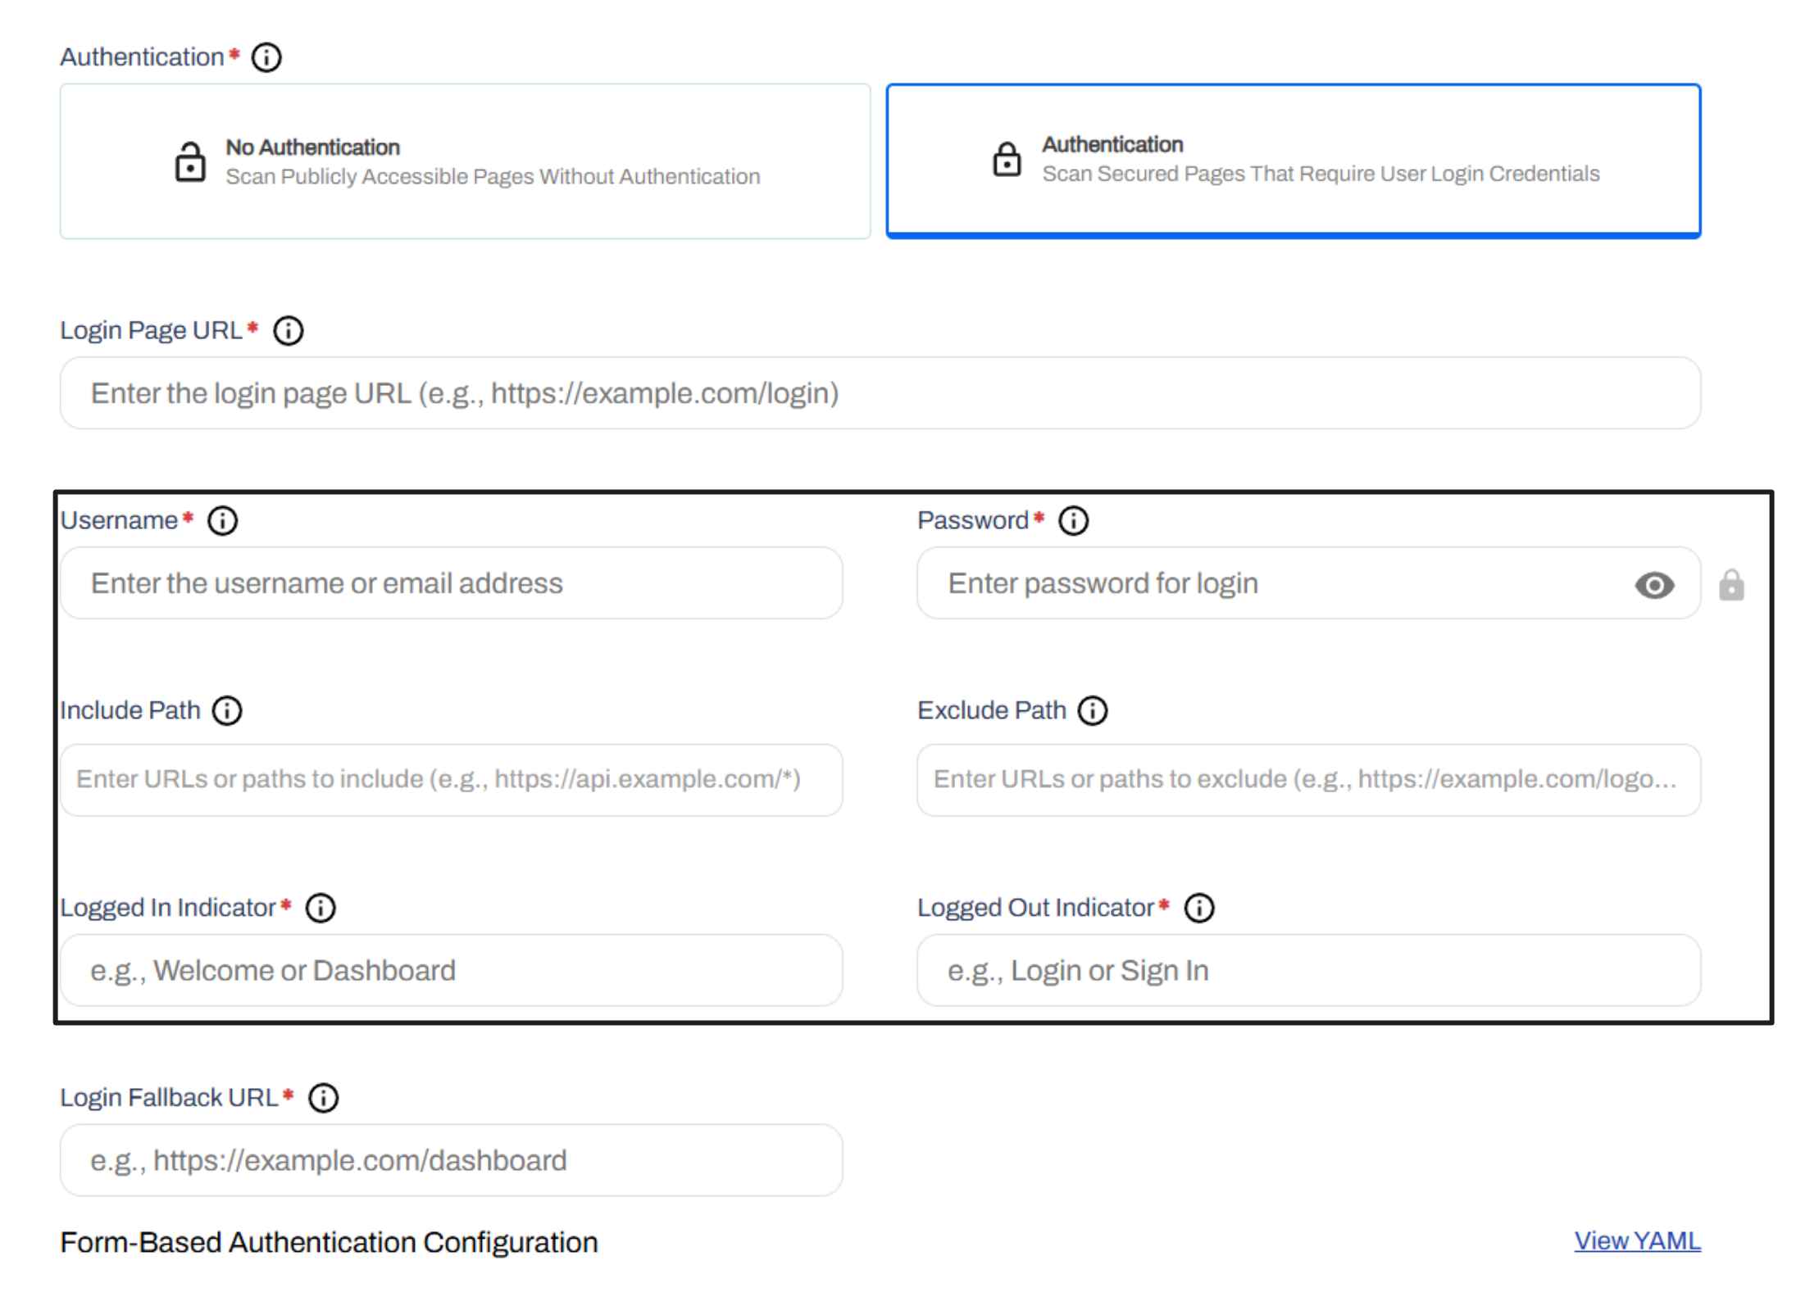1796x1301 pixels.
Task: Click Logged In Indicator info icon
Action: coord(321,909)
